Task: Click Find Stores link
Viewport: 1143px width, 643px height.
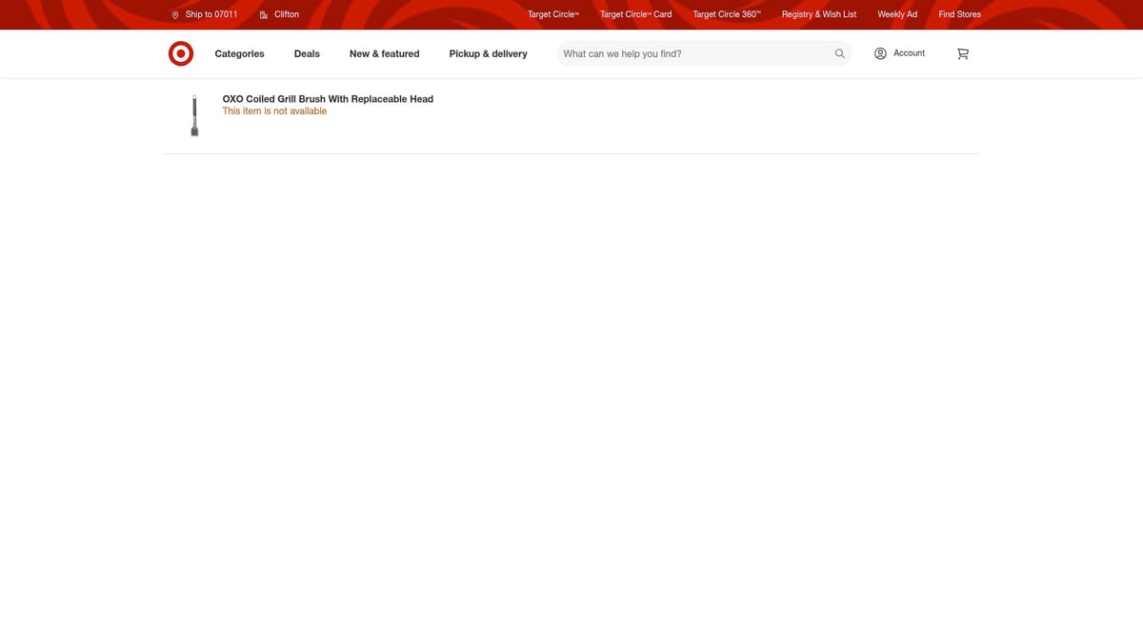Action: 959,14
